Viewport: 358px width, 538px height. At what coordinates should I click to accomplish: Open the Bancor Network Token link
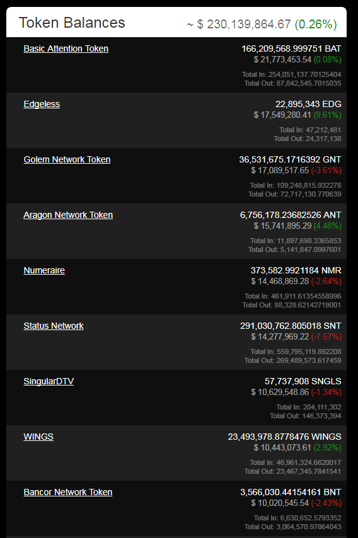point(68,493)
